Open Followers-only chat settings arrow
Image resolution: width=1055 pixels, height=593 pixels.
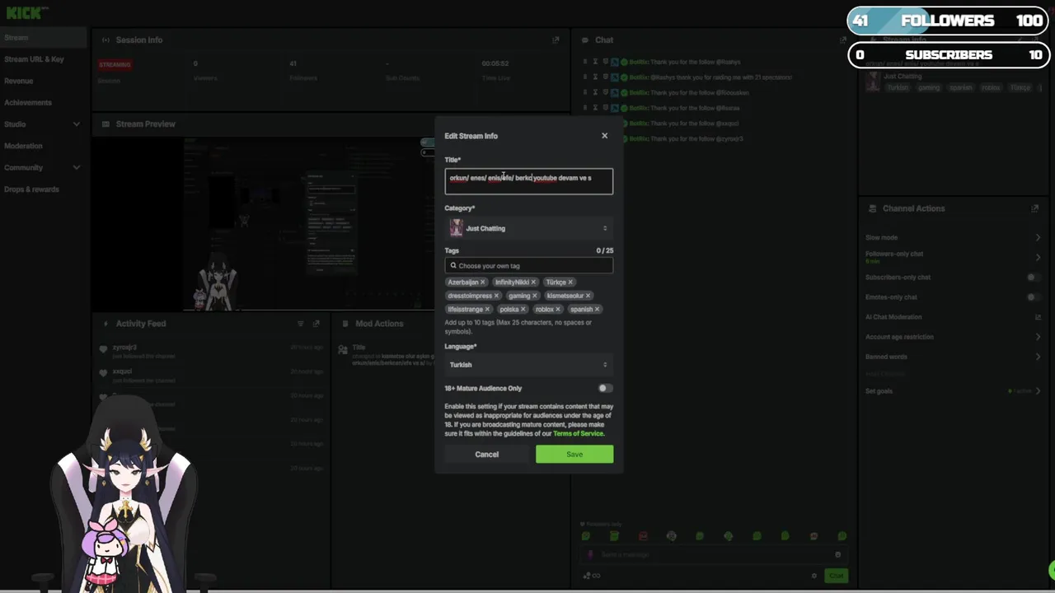1038,257
